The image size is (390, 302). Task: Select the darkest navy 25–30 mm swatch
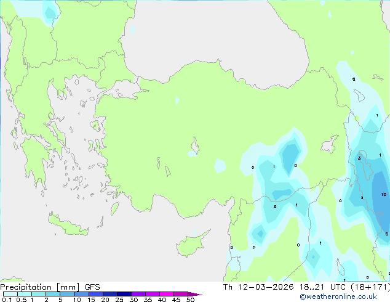[x=124, y=294]
